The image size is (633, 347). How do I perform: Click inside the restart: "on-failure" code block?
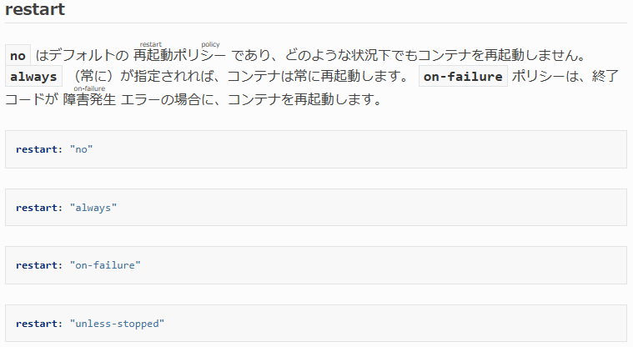point(316,265)
